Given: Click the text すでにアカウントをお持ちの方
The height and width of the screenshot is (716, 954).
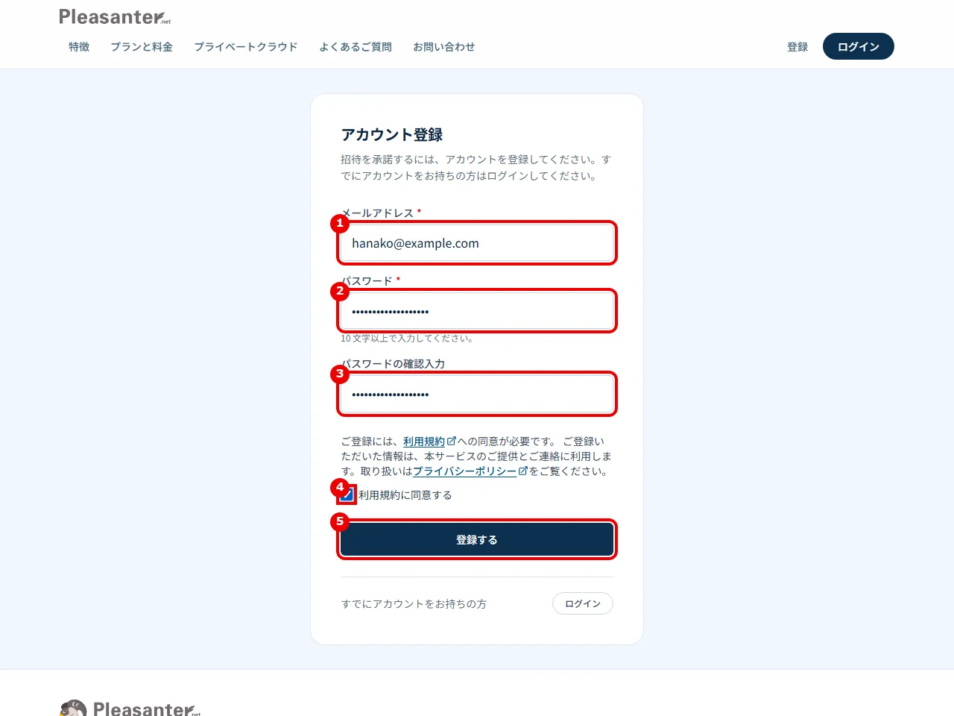Looking at the screenshot, I should coord(414,604).
